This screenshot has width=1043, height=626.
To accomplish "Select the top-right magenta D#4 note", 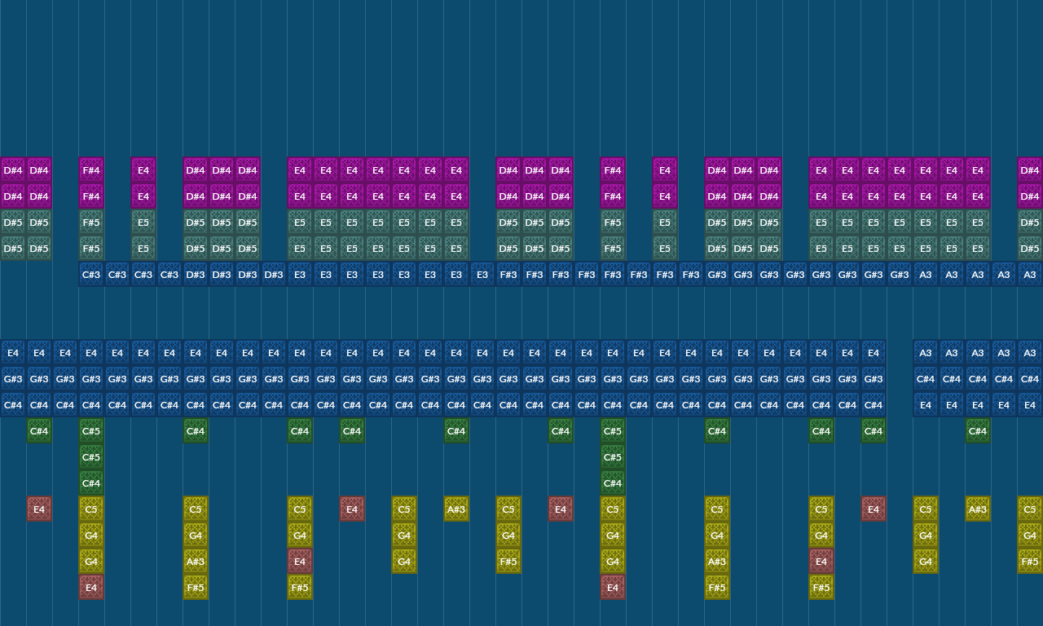I will pos(1029,170).
